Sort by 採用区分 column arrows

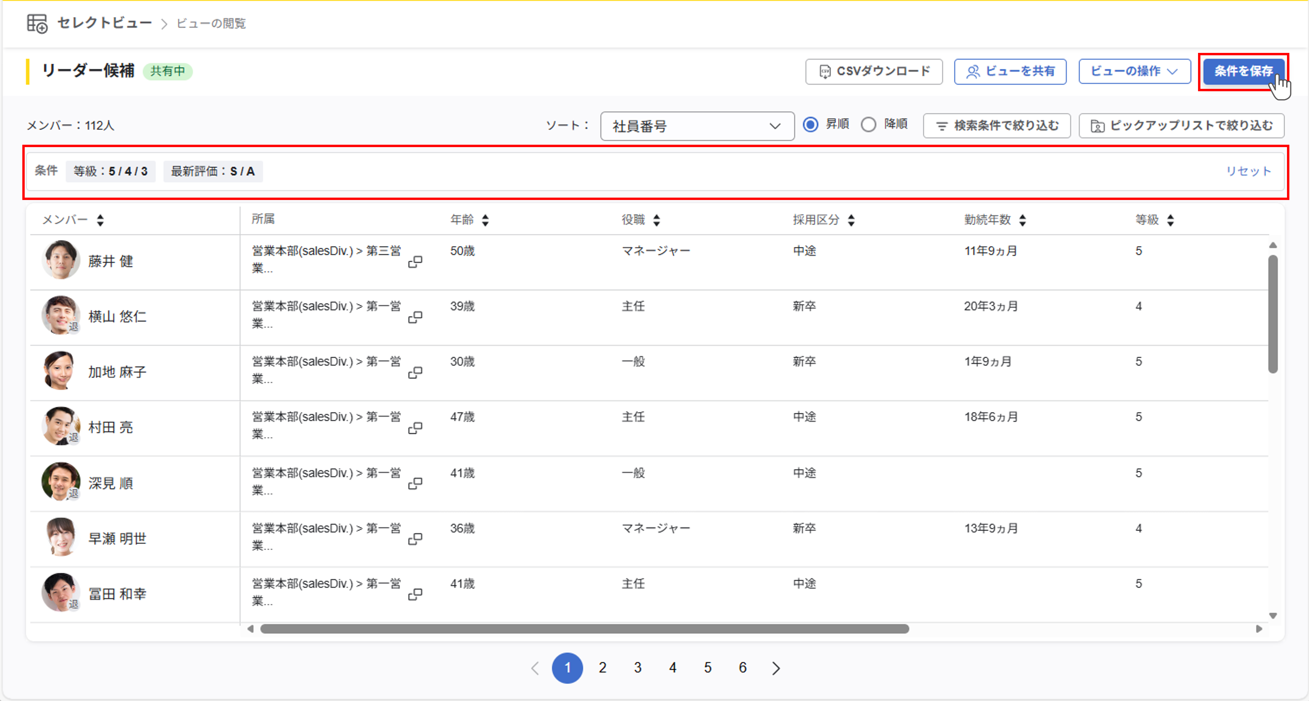click(x=851, y=220)
